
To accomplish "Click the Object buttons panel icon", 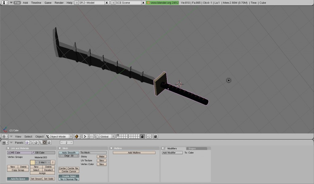I will coord(40,142).
